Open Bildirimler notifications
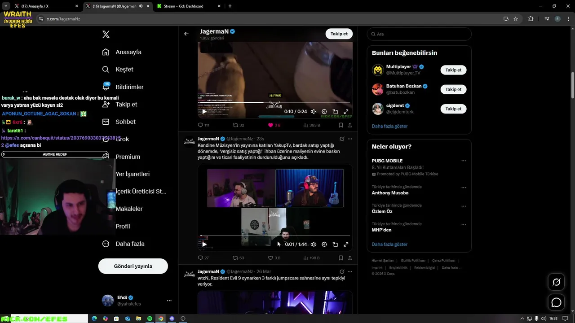Screen dimensions: 575x323 click(123, 87)
